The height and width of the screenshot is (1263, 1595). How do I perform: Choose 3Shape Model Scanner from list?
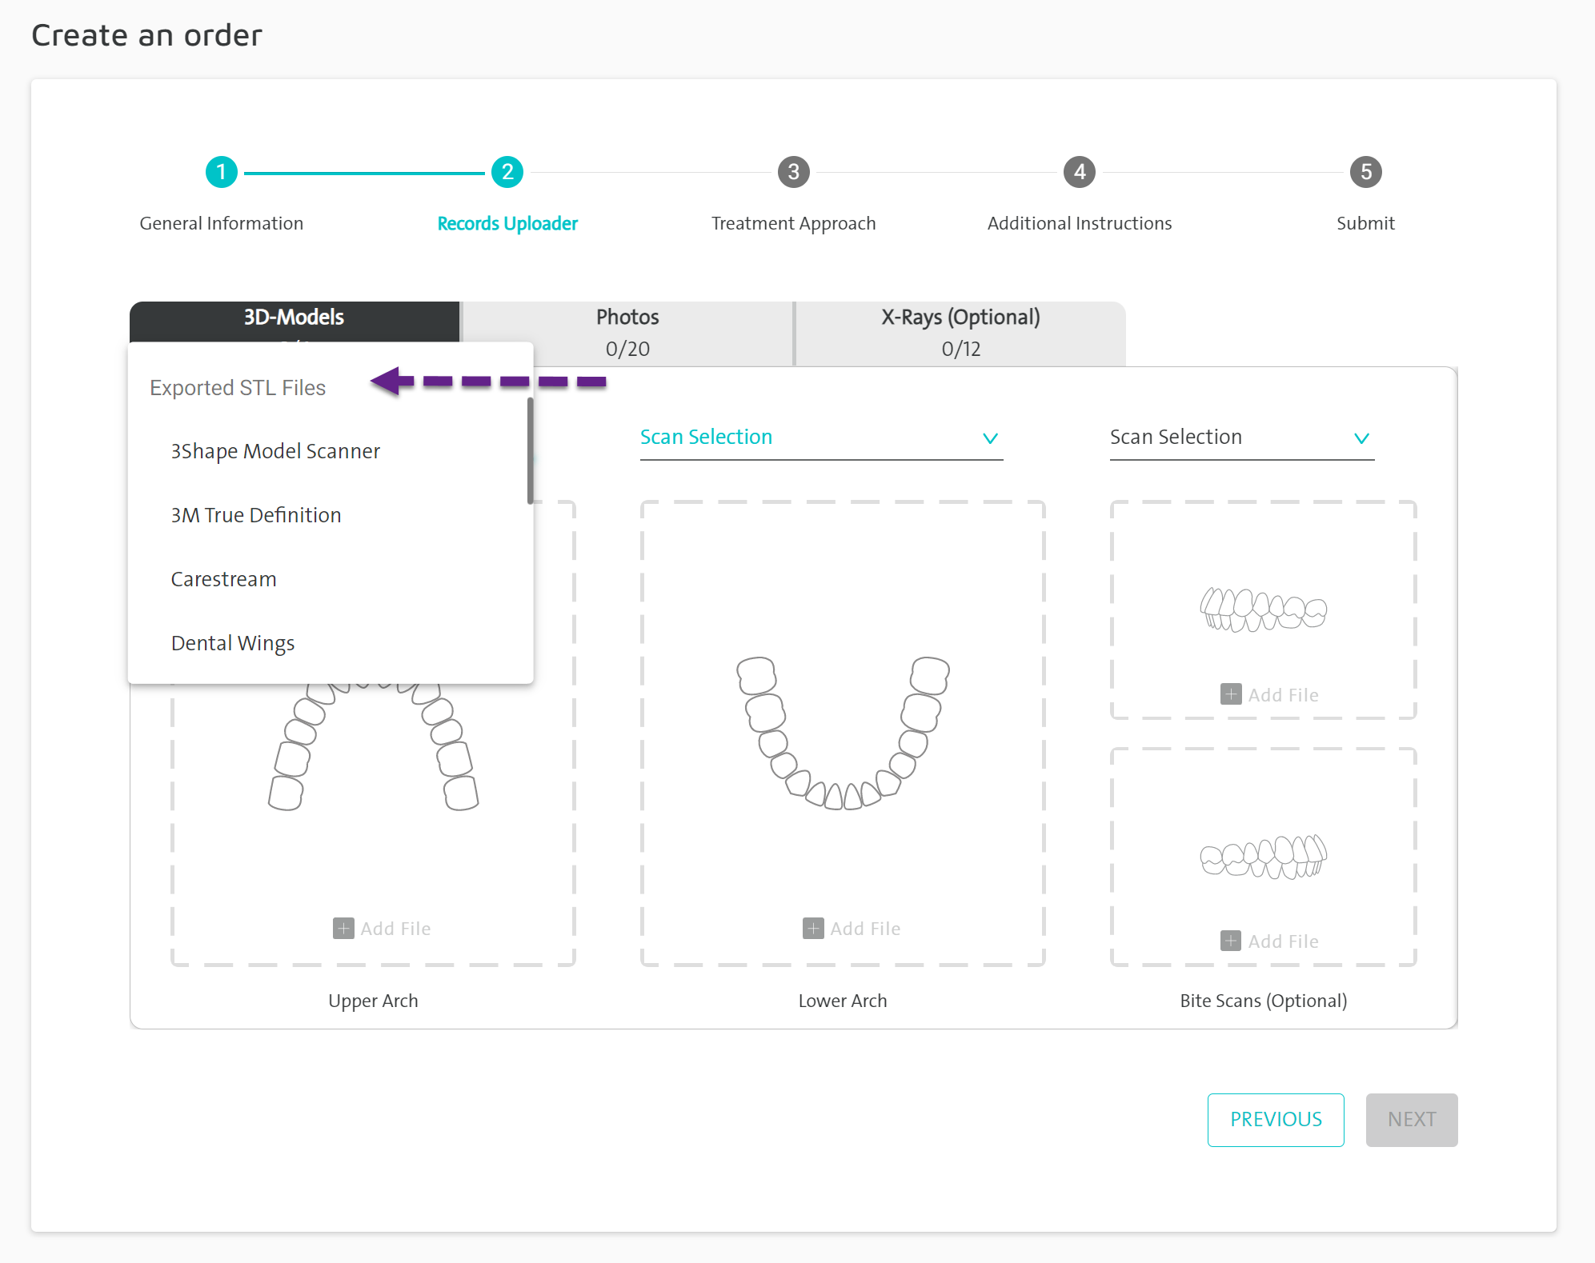point(275,451)
